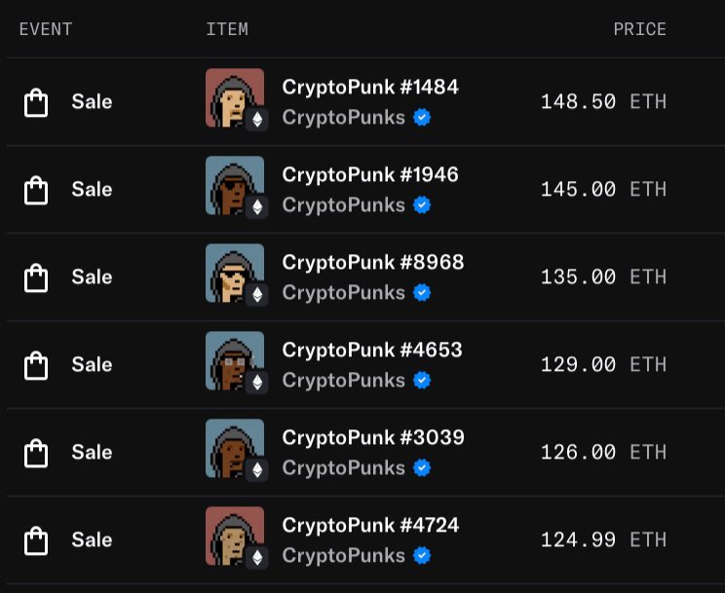
Task: Open the CryptoPunk #3039 item link
Action: tap(373, 438)
